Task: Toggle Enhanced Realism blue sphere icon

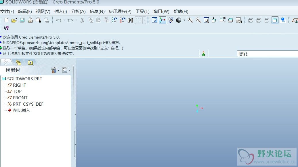Action: point(283,20)
